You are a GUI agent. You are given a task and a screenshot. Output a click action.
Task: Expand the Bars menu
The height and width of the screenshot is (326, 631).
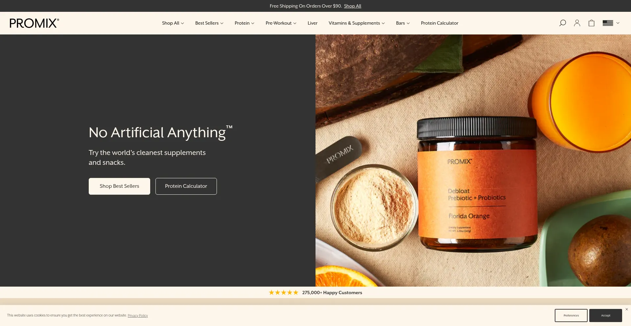(x=403, y=23)
